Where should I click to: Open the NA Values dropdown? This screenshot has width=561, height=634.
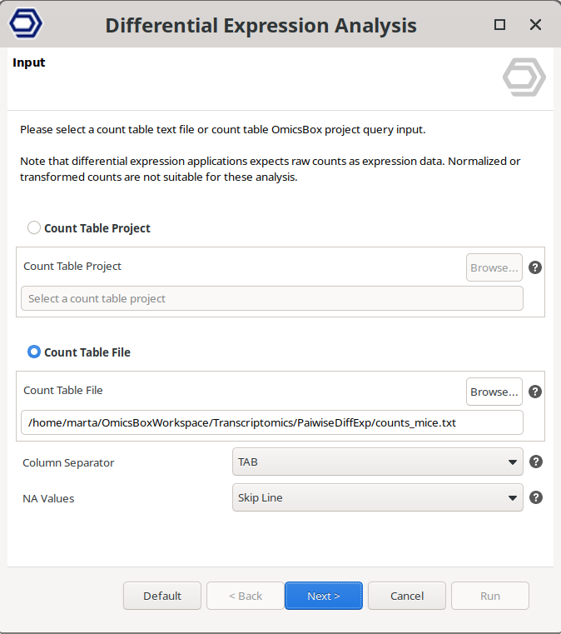(x=377, y=497)
